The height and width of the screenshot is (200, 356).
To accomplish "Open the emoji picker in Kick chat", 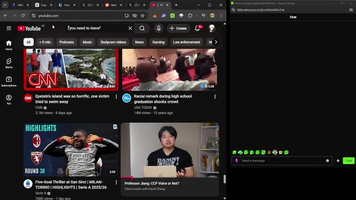I will coord(327,161).
